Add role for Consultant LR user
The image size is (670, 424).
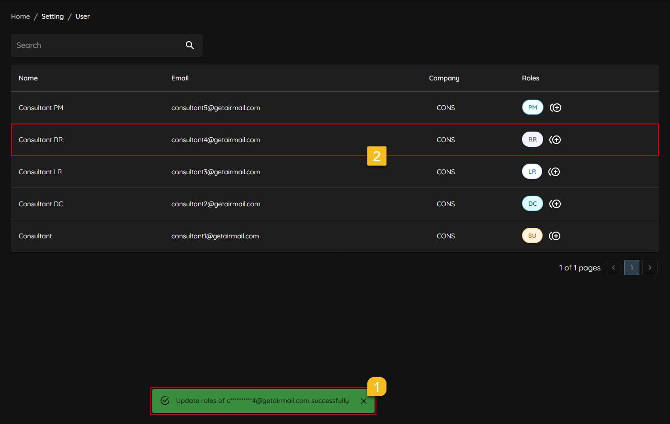(x=554, y=172)
